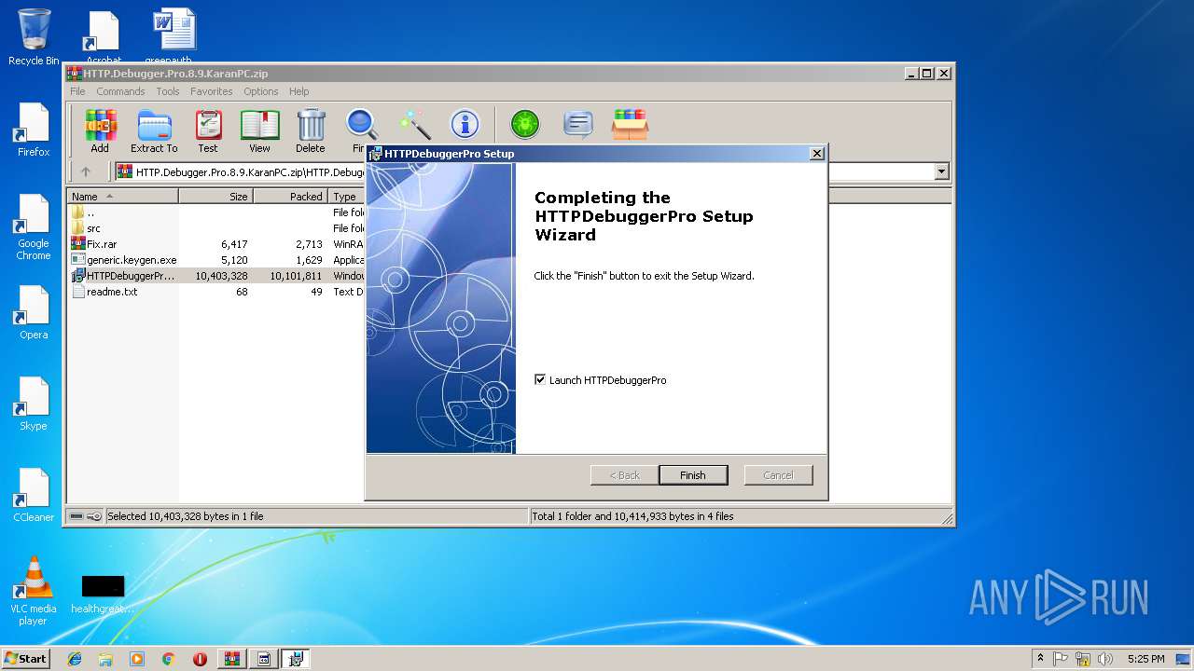
Task: Click Internet Explorer icon in taskbar
Action: pos(75,659)
